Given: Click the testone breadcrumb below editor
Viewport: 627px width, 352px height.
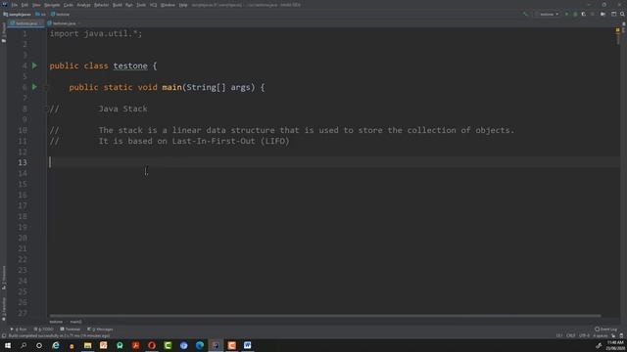Looking at the screenshot, I should (x=56, y=322).
